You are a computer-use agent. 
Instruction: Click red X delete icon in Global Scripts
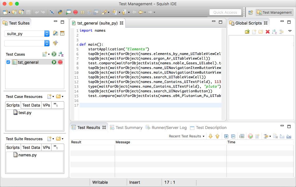pyautogui.click(x=267, y=32)
